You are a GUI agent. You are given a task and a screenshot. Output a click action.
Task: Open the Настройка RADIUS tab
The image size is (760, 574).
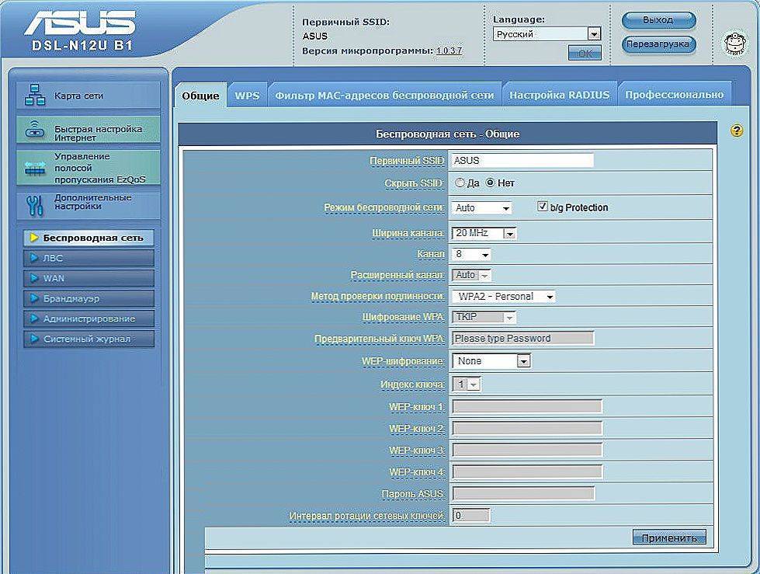click(x=559, y=95)
